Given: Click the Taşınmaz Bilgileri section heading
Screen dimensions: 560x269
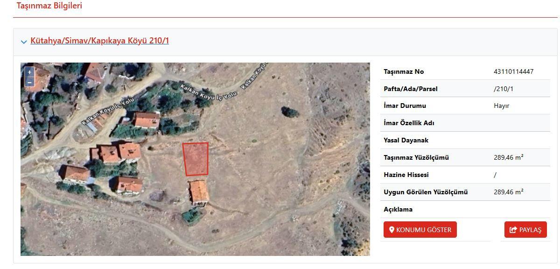Looking at the screenshot, I should pos(49,6).
